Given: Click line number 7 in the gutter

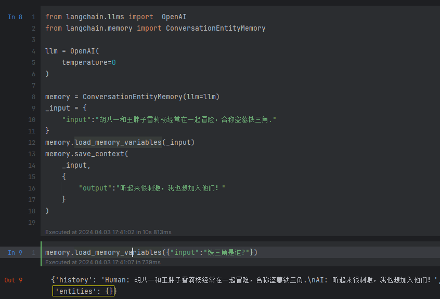Looking at the screenshot, I should [33, 85].
